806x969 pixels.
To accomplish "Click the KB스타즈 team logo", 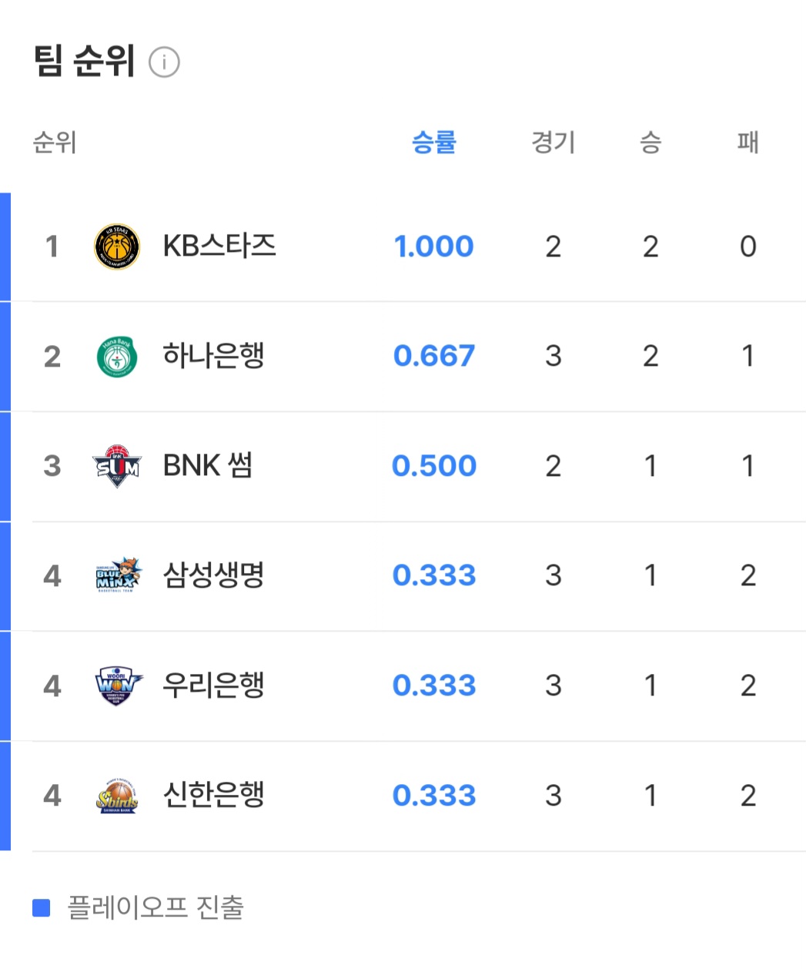I will tap(117, 247).
